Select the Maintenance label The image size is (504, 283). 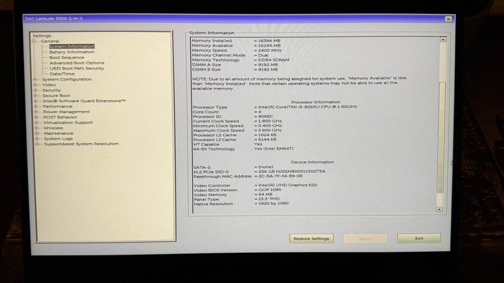[x=58, y=133]
